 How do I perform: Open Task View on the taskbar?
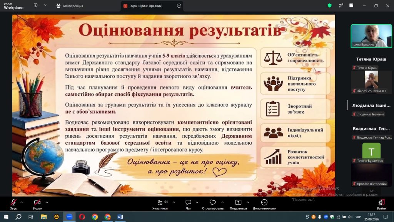[31, 217]
